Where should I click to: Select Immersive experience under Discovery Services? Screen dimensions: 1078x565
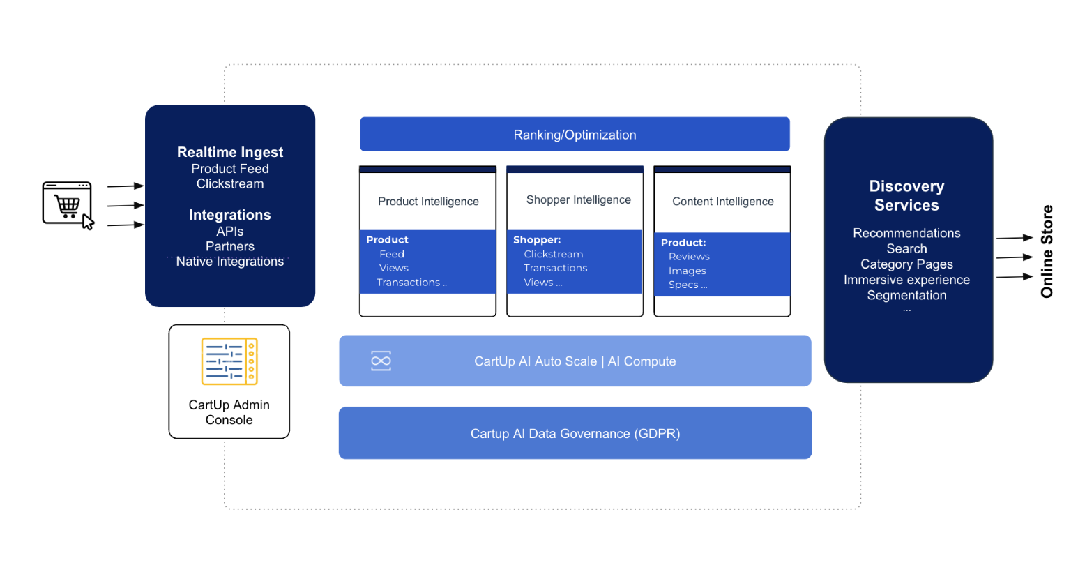pyautogui.click(x=906, y=280)
